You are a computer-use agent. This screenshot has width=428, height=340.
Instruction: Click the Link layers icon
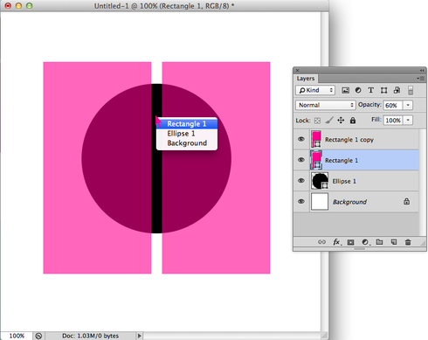pyautogui.click(x=321, y=242)
